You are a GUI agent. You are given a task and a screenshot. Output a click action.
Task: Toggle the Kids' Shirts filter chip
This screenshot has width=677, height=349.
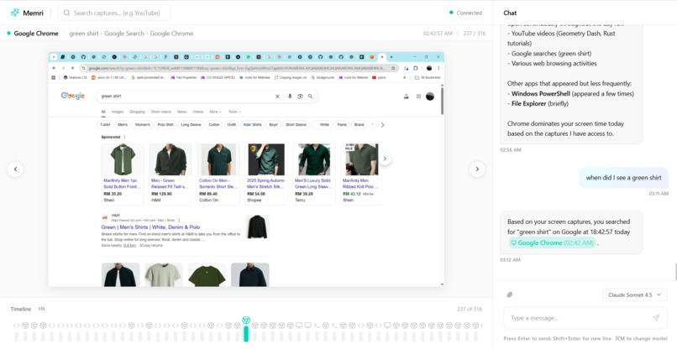coord(253,125)
